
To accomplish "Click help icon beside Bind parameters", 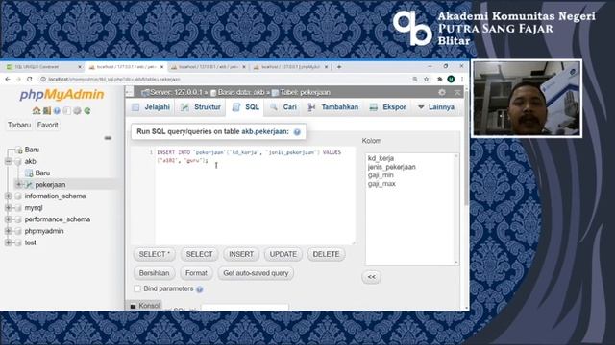I will coord(200,289).
